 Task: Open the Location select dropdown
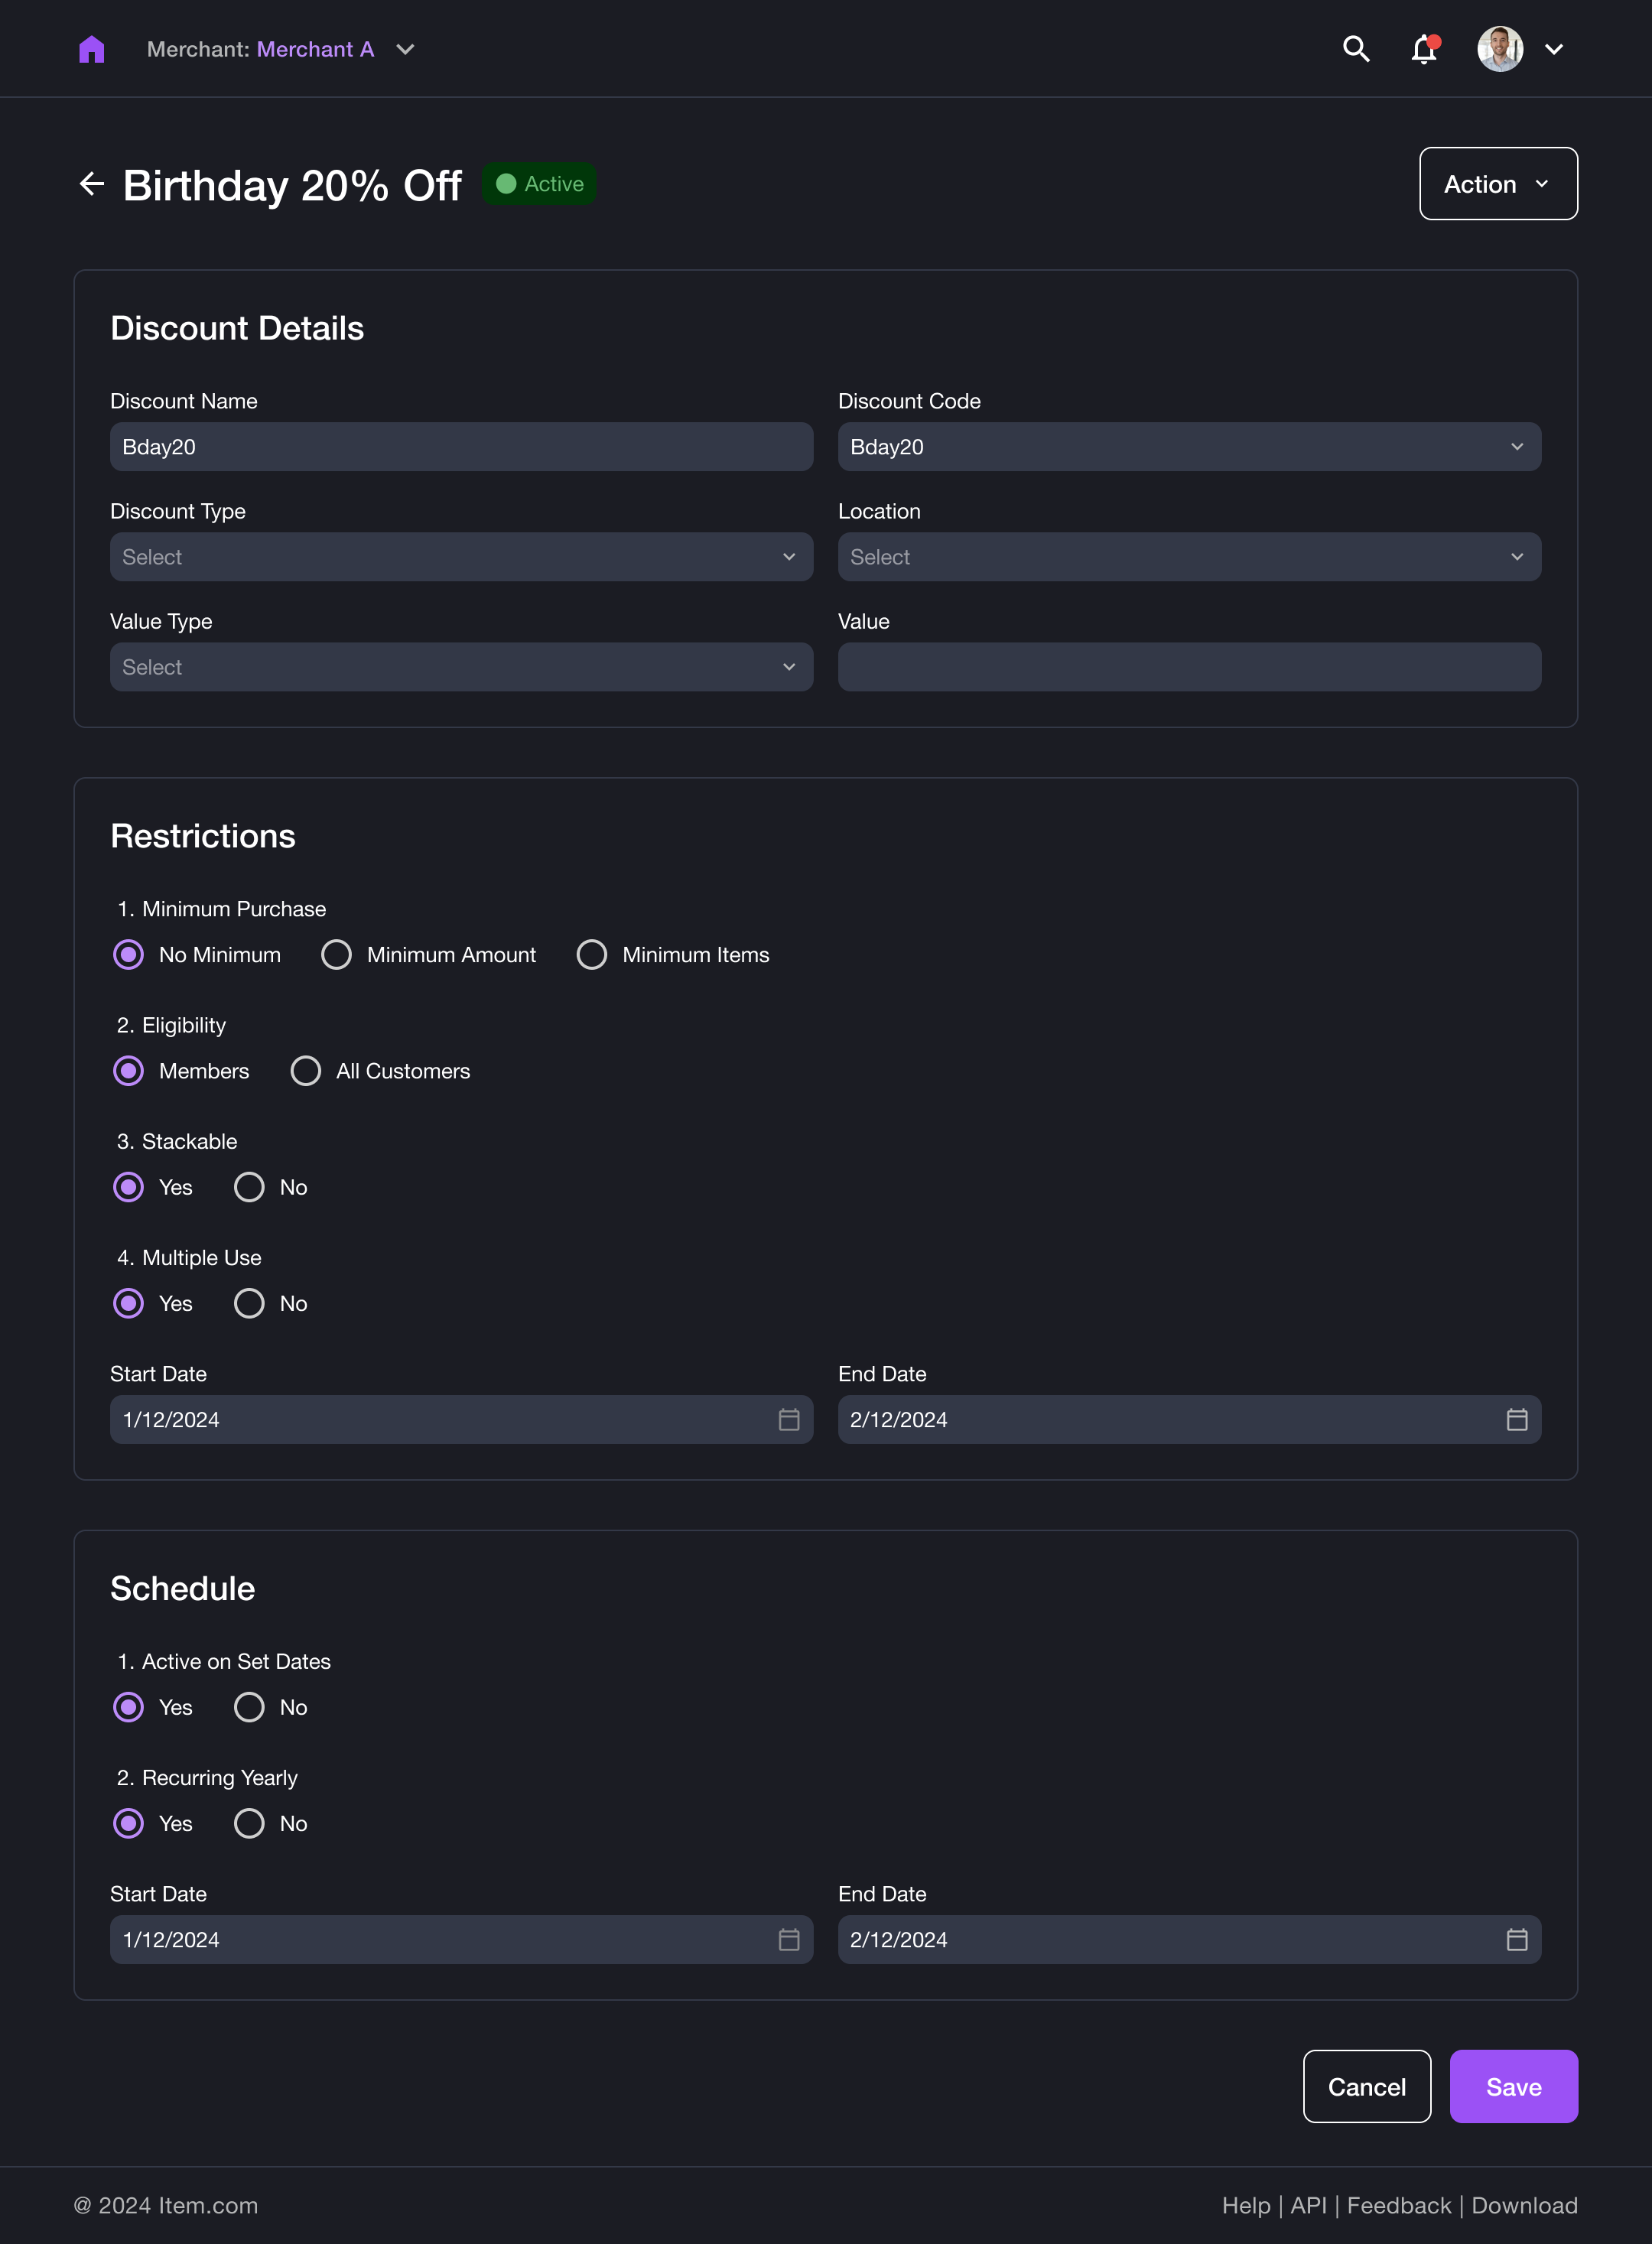click(1188, 557)
